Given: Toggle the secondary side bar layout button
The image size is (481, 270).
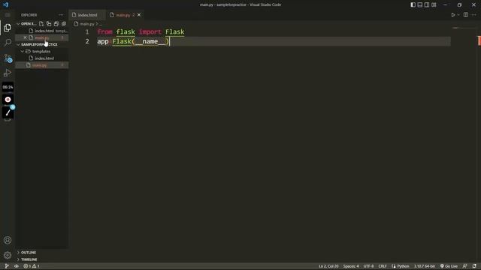Looking at the screenshot, I should click(427, 4).
